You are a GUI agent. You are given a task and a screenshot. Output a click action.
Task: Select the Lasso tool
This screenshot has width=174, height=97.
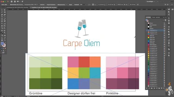[5, 12]
